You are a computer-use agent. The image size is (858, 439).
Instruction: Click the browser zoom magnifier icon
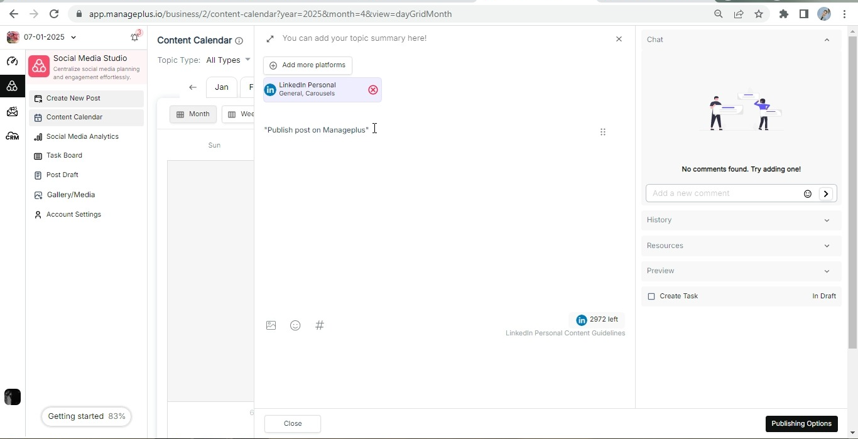[719, 14]
